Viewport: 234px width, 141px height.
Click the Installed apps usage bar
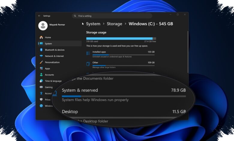coord(123,55)
